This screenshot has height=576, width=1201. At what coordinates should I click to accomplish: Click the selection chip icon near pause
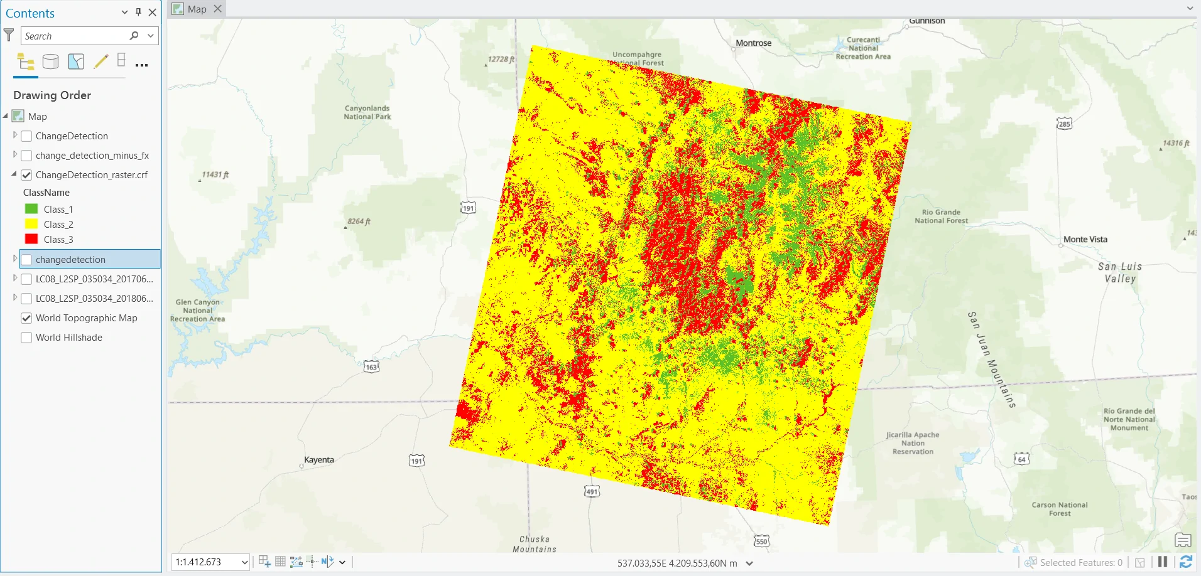(x=1140, y=563)
